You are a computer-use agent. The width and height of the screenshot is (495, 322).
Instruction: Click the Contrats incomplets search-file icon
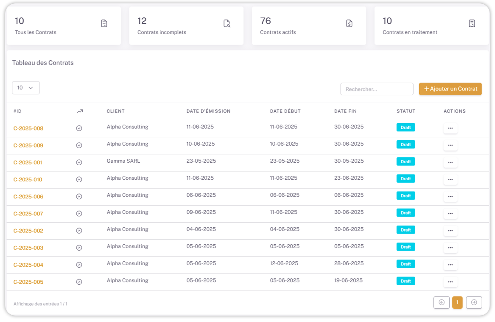227,23
